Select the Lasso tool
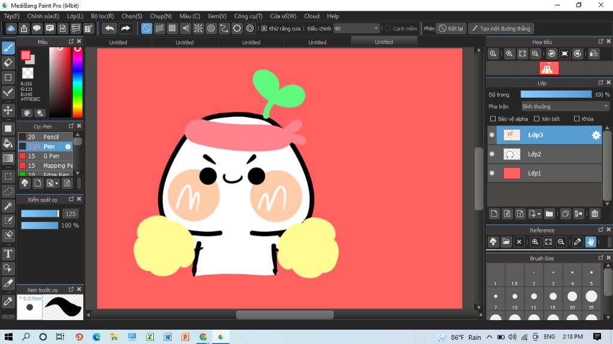The image size is (613, 344). click(x=8, y=191)
